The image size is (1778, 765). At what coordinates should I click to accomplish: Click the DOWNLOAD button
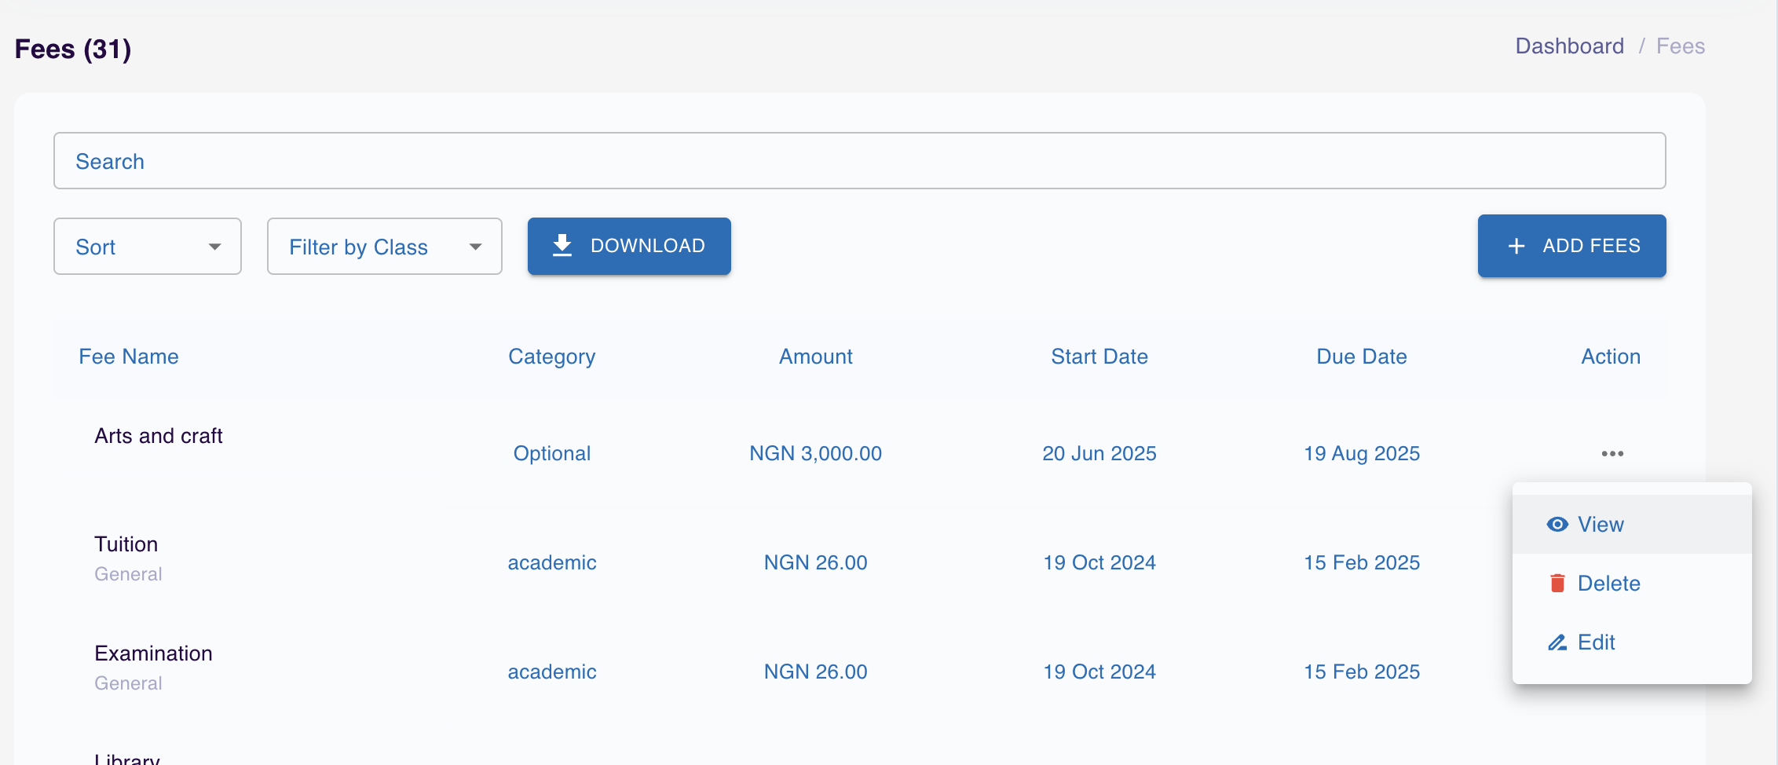pos(629,246)
